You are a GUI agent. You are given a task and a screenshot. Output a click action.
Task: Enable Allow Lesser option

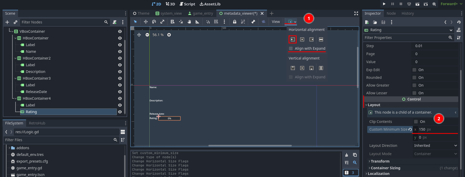coord(414,93)
